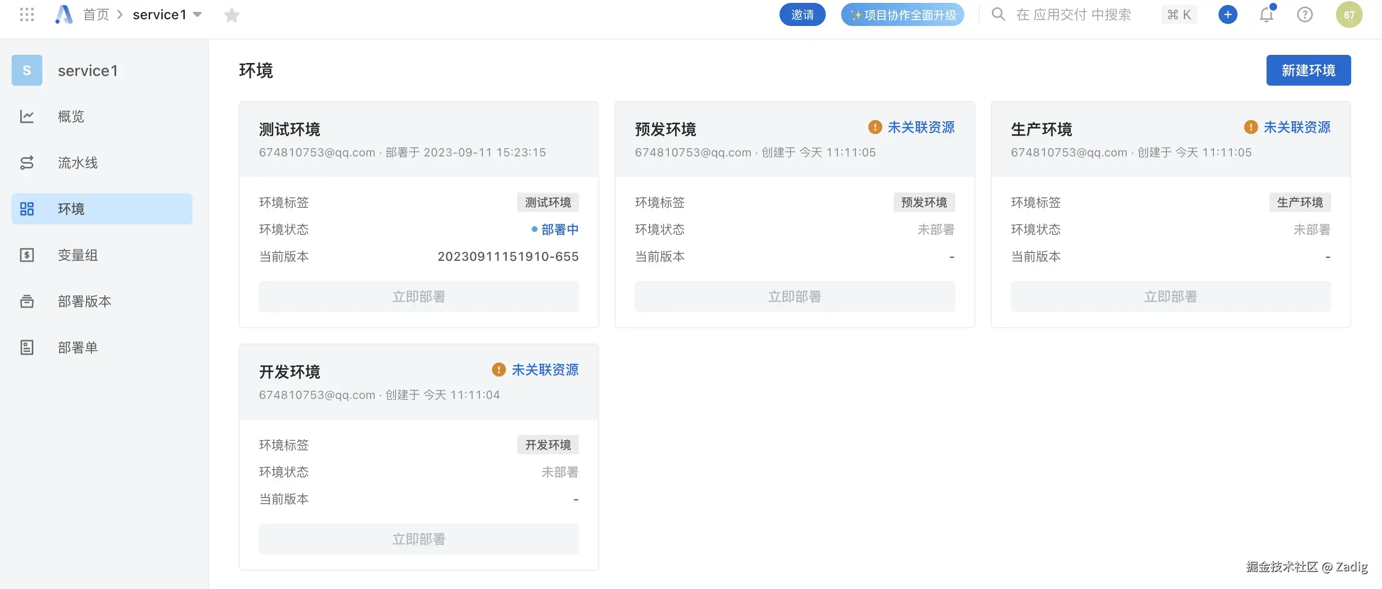
Task: Click the service1 S app icon
Action: [27, 70]
